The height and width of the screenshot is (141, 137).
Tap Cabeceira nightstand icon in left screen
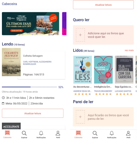pos(7,133)
